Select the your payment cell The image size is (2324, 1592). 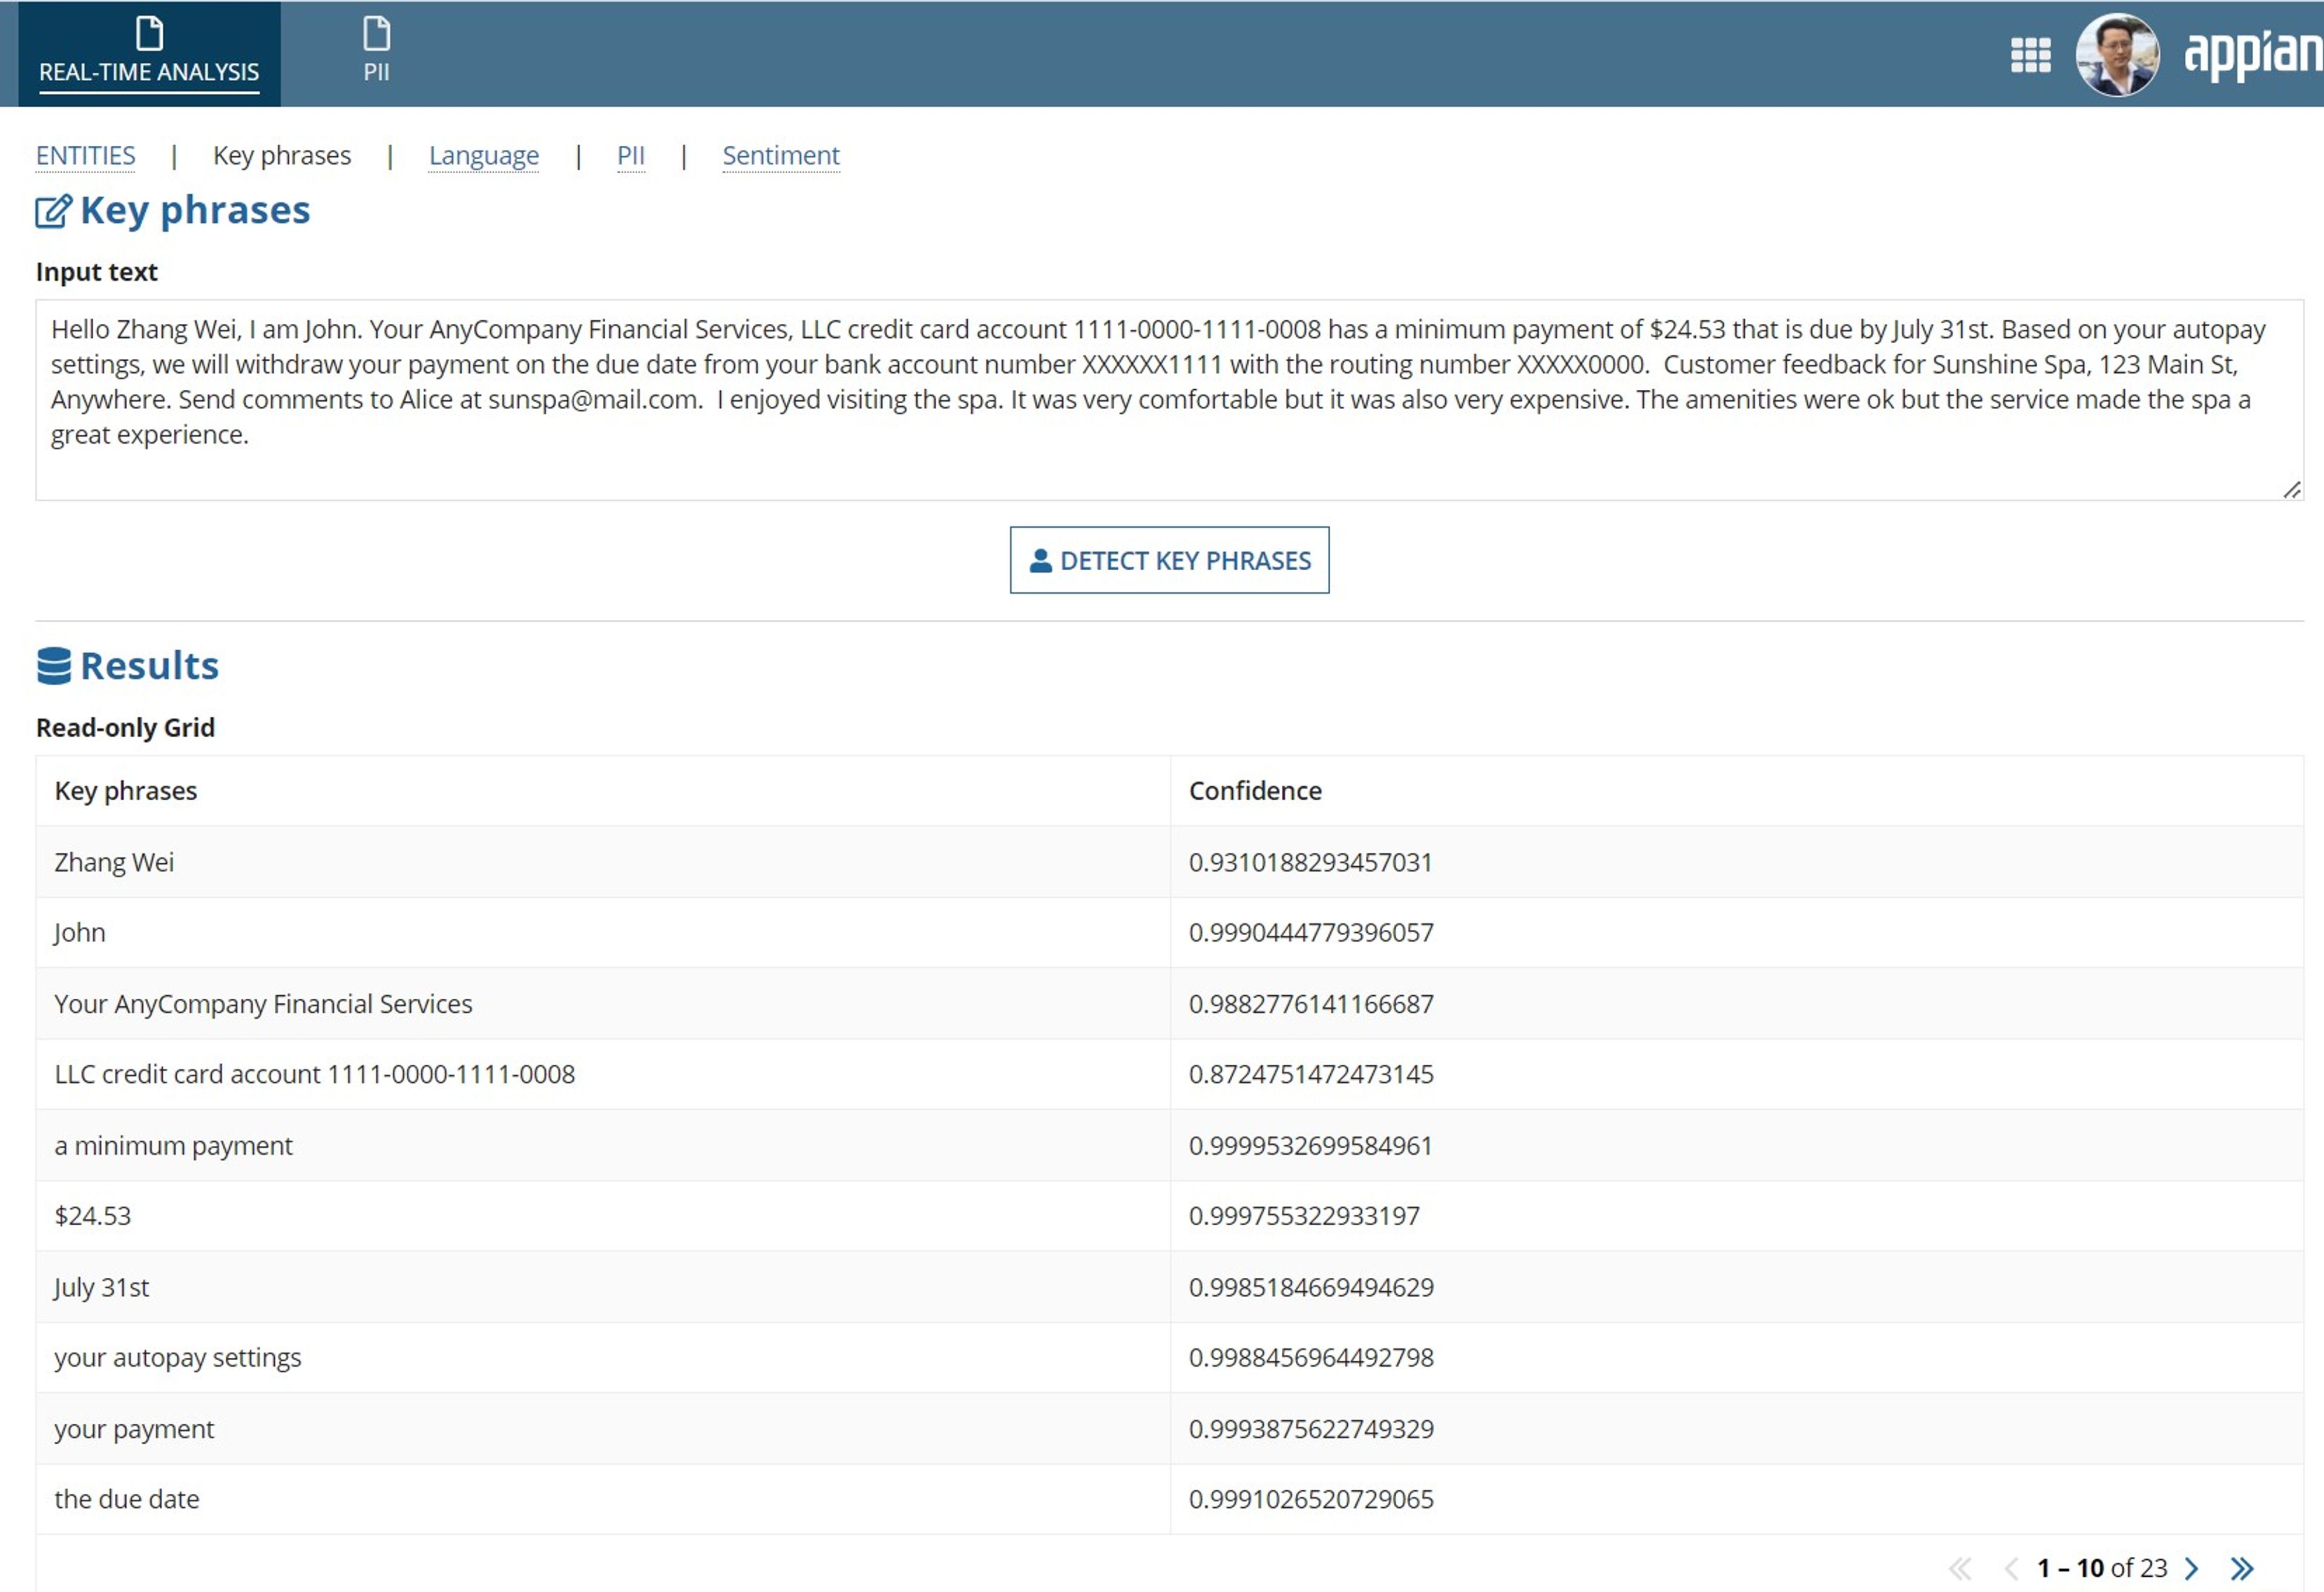pyautogui.click(x=603, y=1429)
